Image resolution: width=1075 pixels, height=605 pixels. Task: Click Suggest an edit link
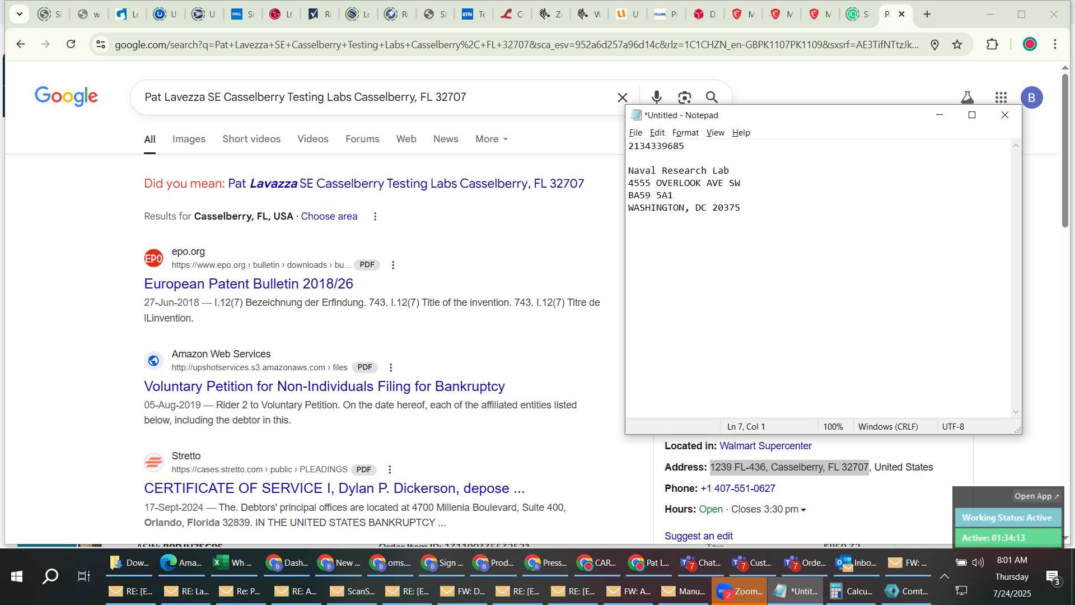click(698, 536)
